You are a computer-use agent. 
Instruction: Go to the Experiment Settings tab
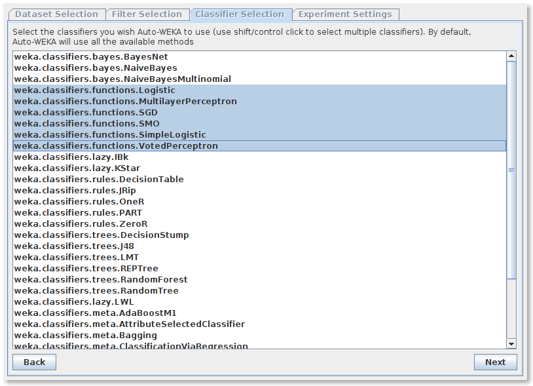pos(346,14)
